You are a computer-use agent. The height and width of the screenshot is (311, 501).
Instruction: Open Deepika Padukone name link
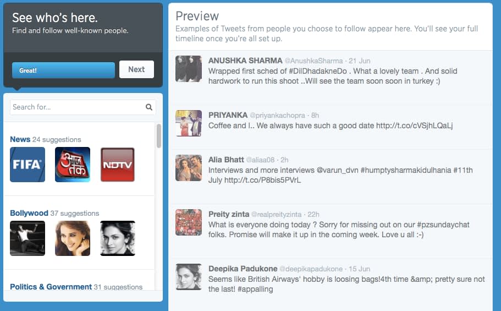tap(243, 269)
